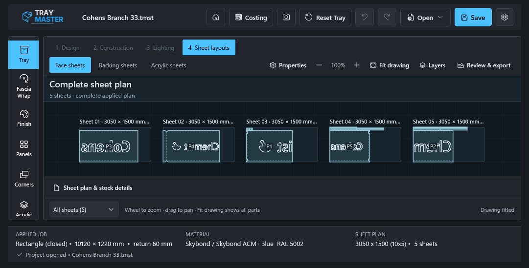This screenshot has width=529, height=268.
Task: Zoom in with the plus button
Action: coord(357,65)
